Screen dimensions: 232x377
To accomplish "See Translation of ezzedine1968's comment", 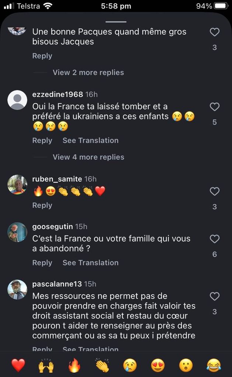I will (x=90, y=140).
